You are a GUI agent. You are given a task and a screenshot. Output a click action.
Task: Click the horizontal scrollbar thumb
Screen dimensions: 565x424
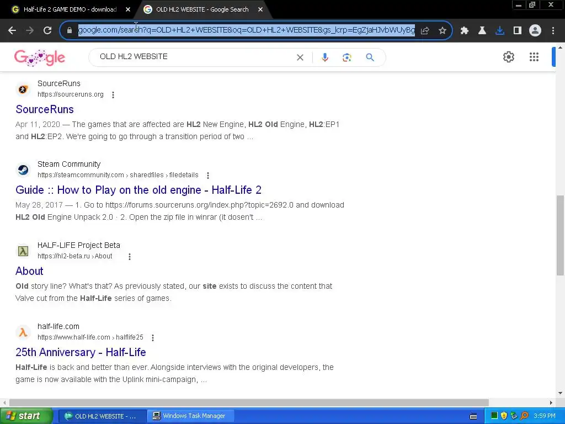point(249,402)
